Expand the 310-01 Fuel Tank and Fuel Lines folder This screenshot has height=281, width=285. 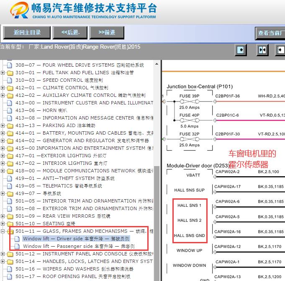click(x=3, y=73)
